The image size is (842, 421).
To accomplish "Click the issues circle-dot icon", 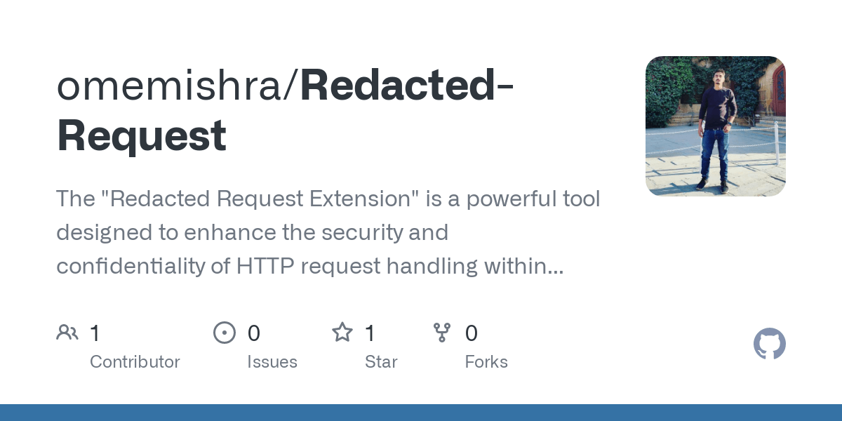I will click(225, 333).
